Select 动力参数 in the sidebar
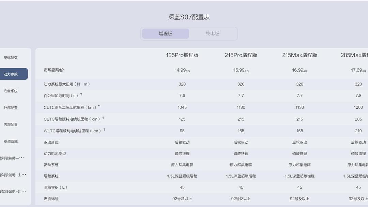368x207 pixels. coord(11,74)
